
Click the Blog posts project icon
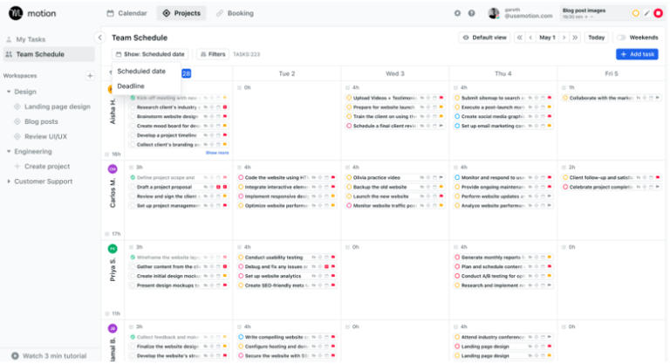17,121
